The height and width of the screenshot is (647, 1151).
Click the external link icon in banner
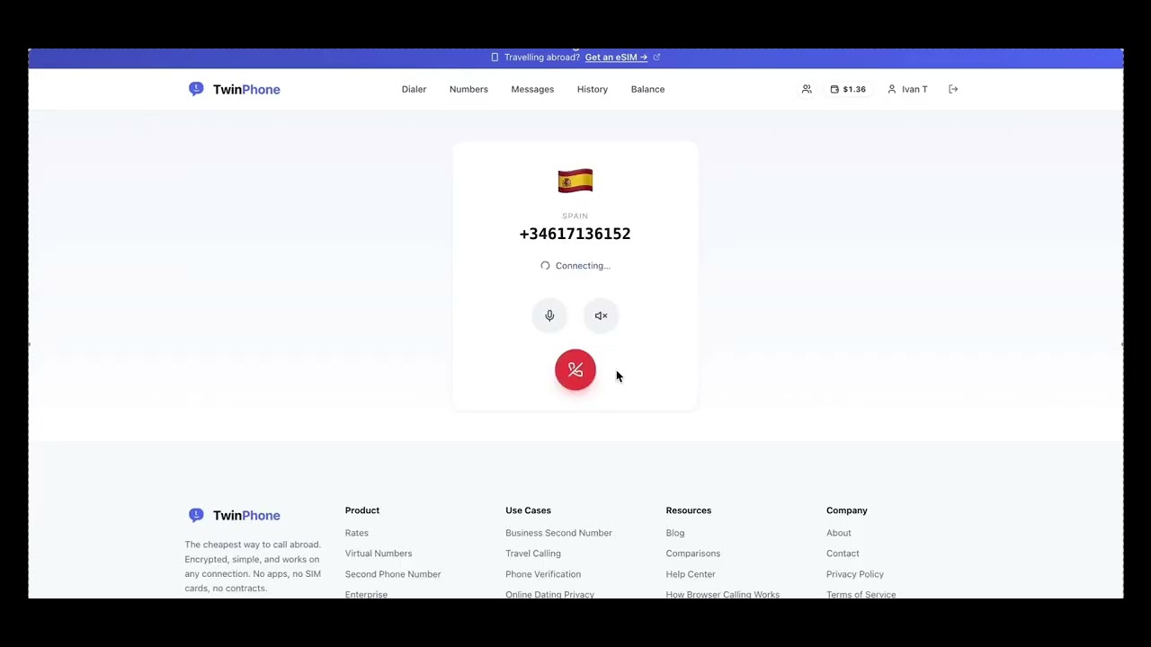(x=656, y=58)
